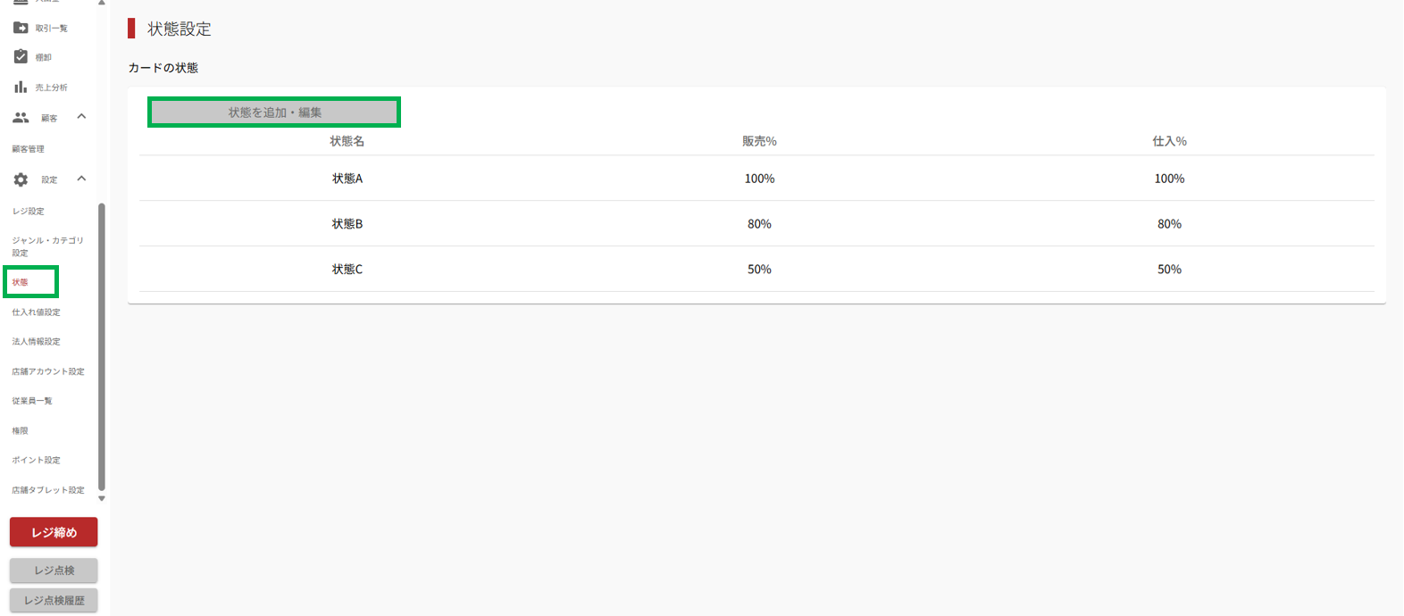The width and height of the screenshot is (1404, 616).
Task: Click the レジ点検 button
Action: tap(54, 570)
